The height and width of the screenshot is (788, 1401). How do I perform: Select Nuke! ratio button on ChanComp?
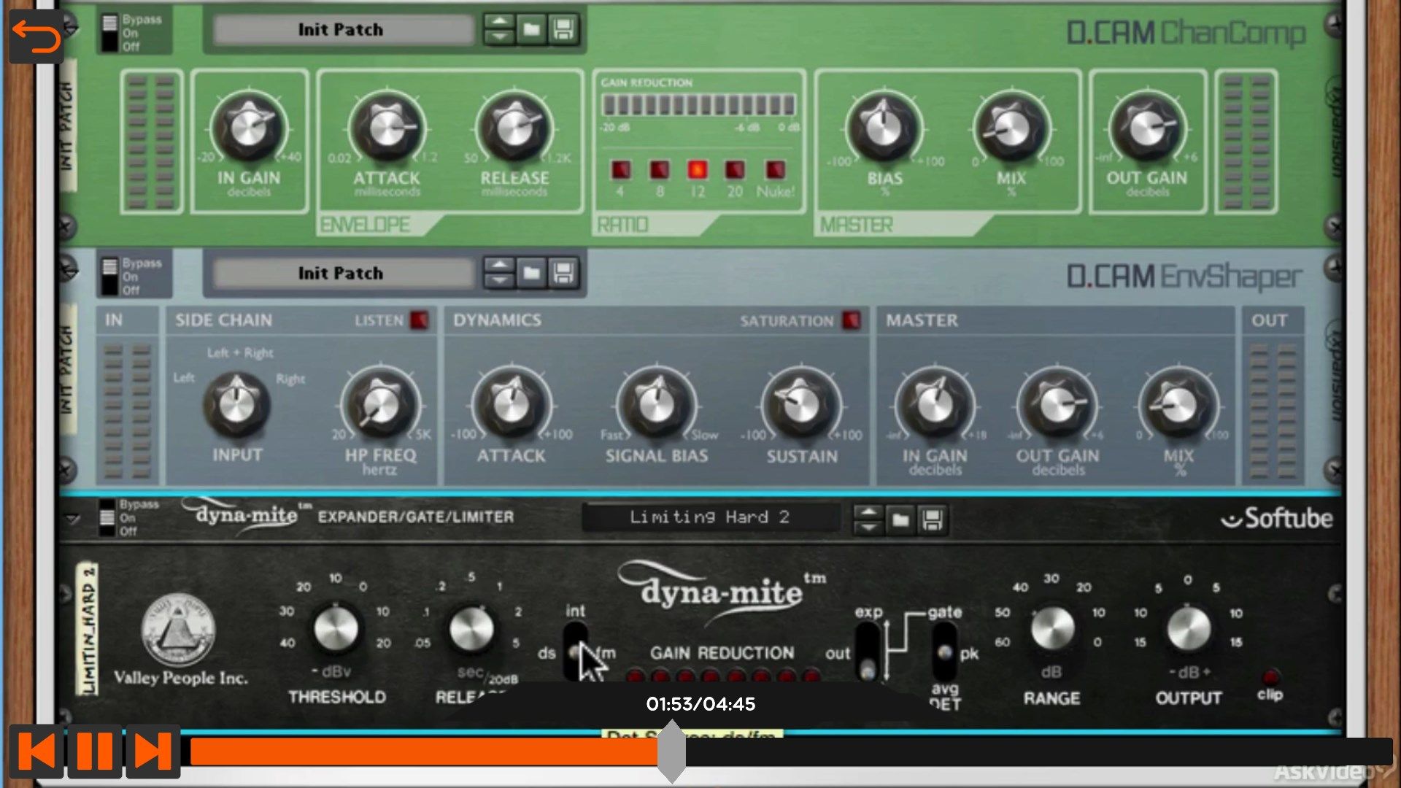click(x=775, y=170)
